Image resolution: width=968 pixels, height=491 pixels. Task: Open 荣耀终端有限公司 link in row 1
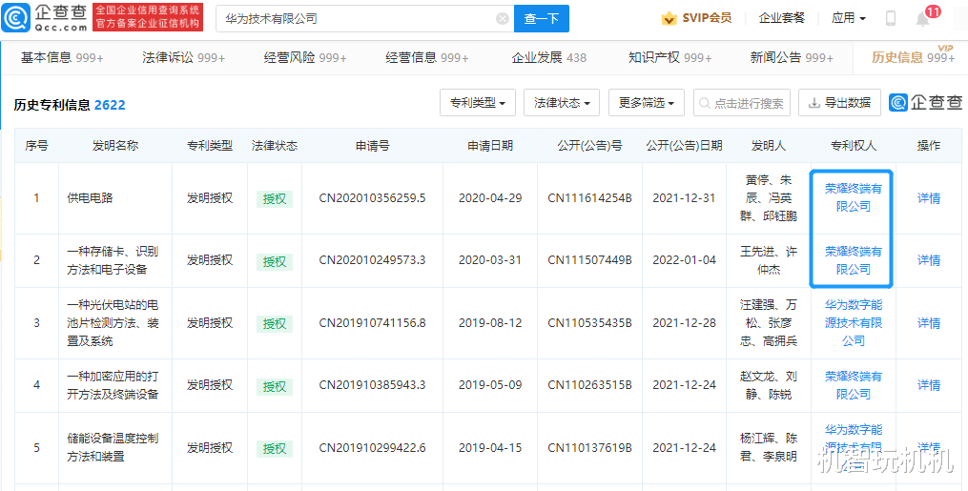[x=854, y=198]
